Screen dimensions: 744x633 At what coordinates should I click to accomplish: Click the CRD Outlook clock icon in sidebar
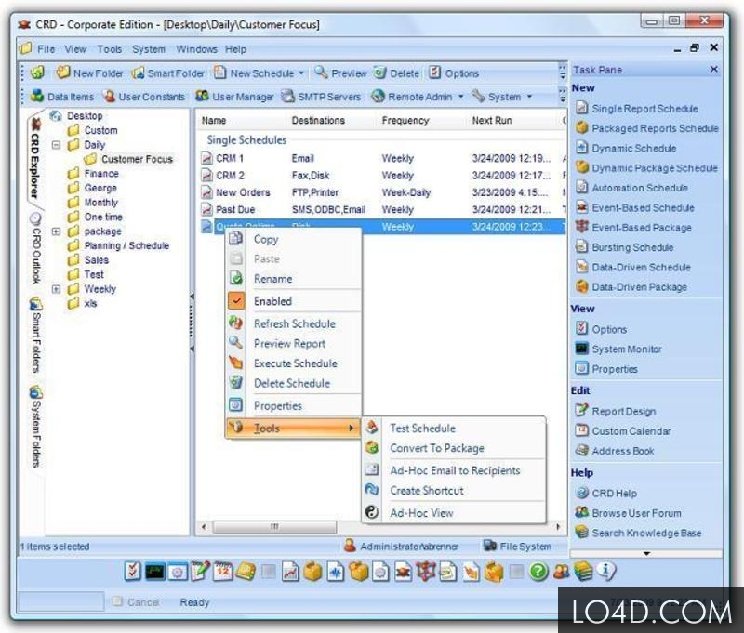(x=35, y=218)
